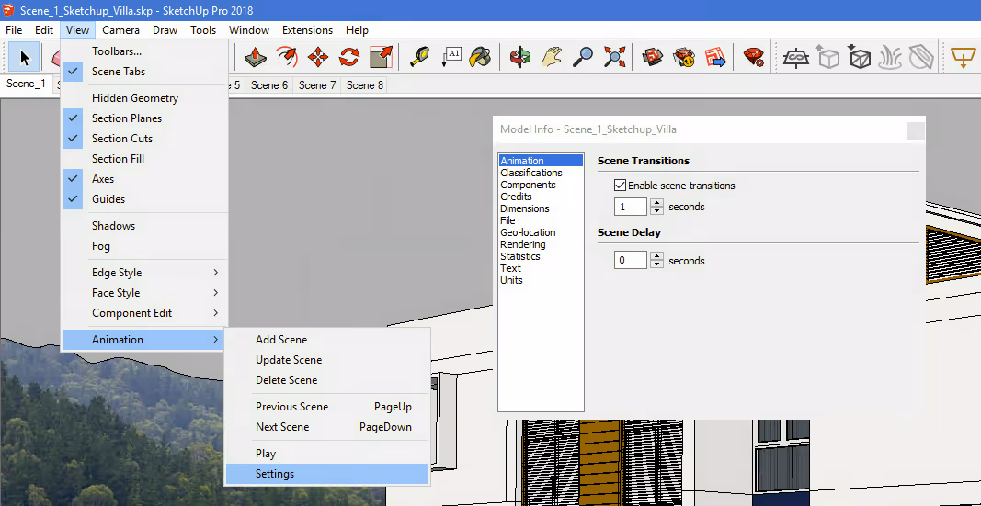Turn on Fog in View menu
981x506 pixels.
pyautogui.click(x=144, y=245)
